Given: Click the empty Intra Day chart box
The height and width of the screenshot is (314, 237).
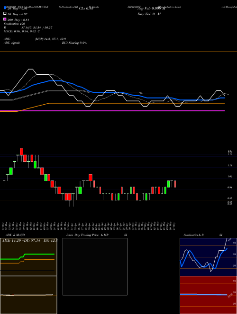Looking at the screenshot, I should point(95,266).
